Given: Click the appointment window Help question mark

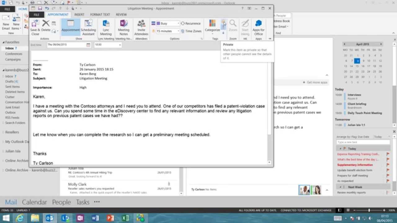Looking at the screenshot, I should point(243,8).
